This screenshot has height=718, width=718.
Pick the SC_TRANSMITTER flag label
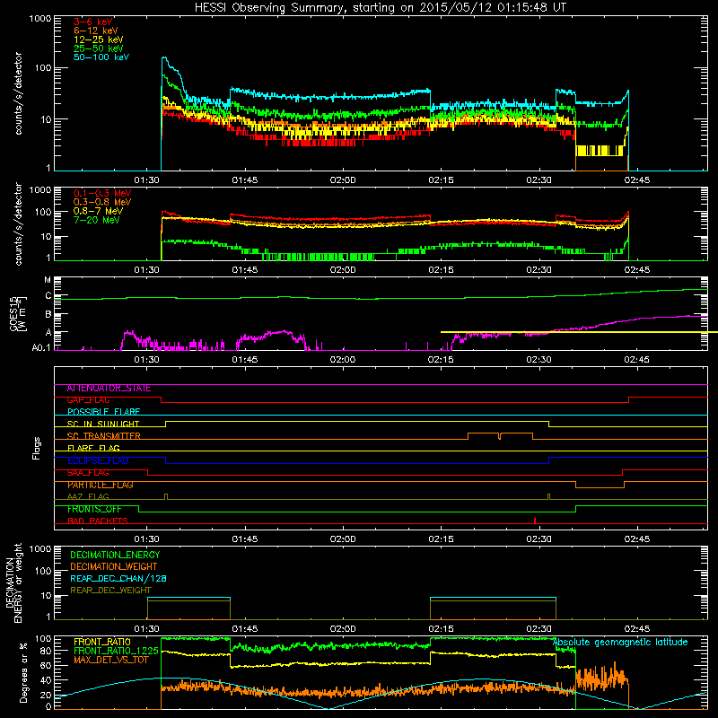pyautogui.click(x=103, y=436)
